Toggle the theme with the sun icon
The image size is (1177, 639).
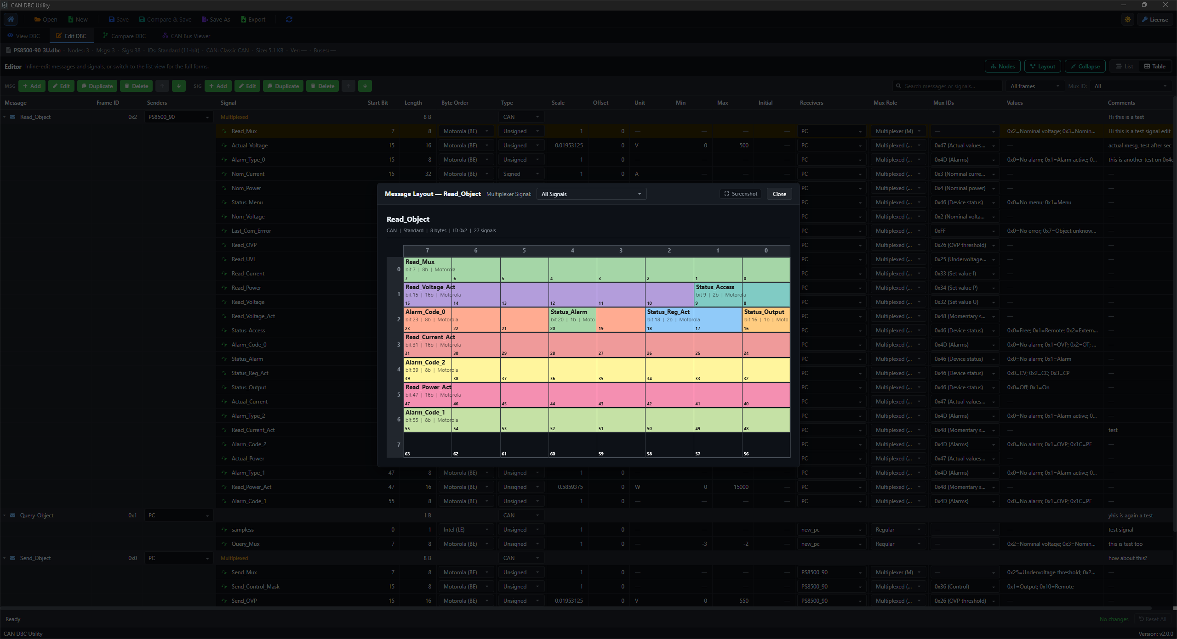coord(1128,19)
